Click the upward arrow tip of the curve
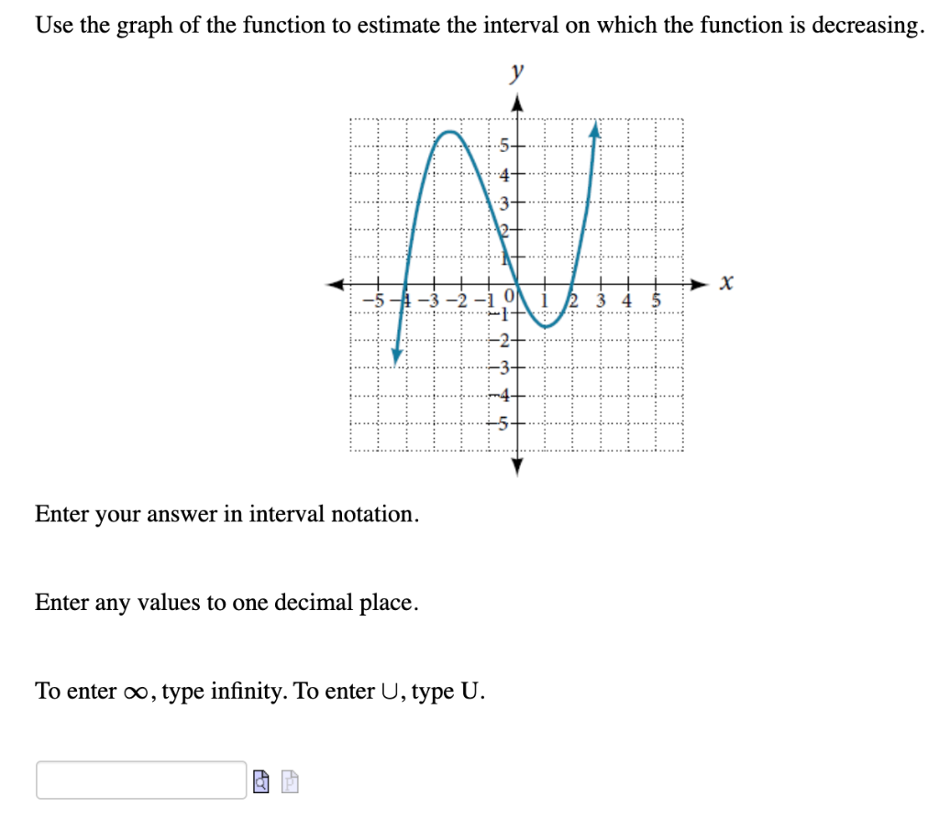 596,128
